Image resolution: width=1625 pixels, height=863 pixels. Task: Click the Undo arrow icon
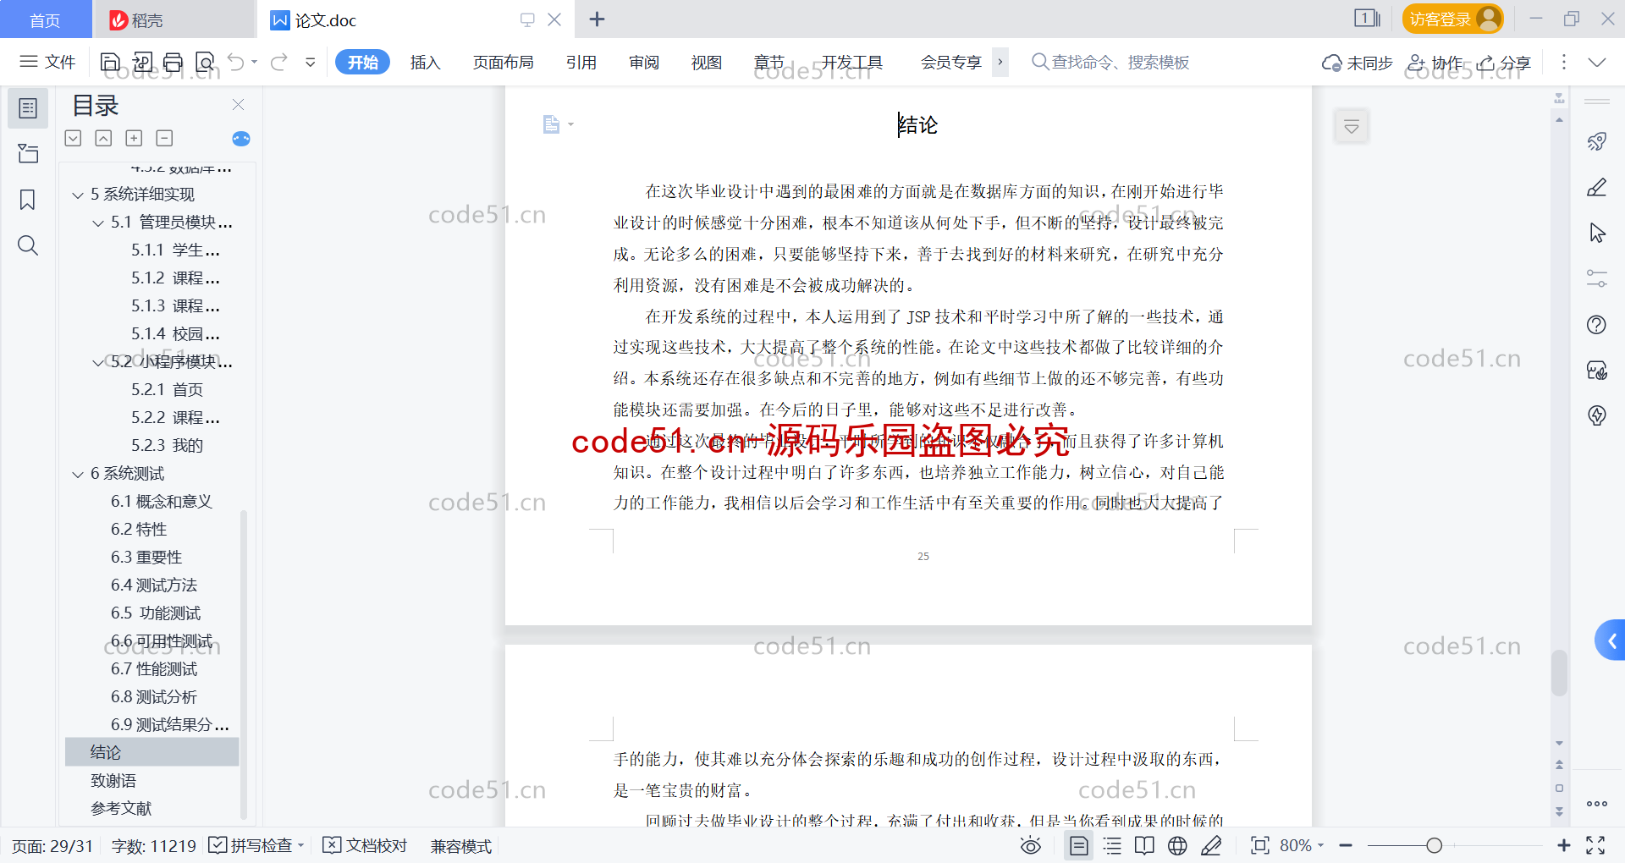(236, 62)
